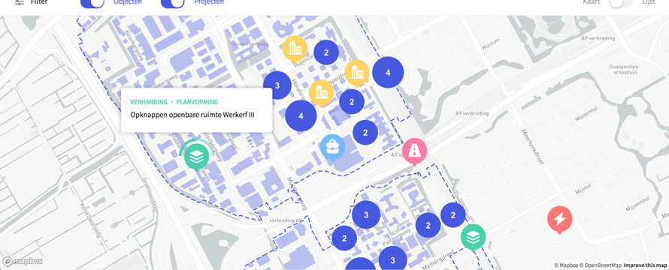Toggle the Projecten switch
Image resolution: width=669 pixels, height=270 pixels.
(x=173, y=2)
